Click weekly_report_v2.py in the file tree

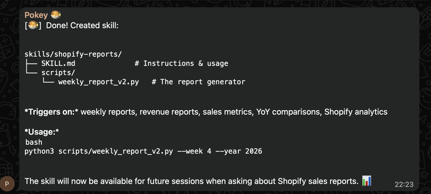point(98,82)
